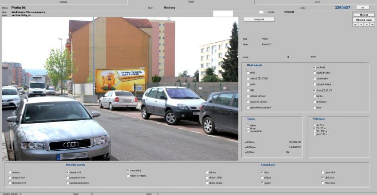Uncheck the samostatný checkbox

point(128,170)
